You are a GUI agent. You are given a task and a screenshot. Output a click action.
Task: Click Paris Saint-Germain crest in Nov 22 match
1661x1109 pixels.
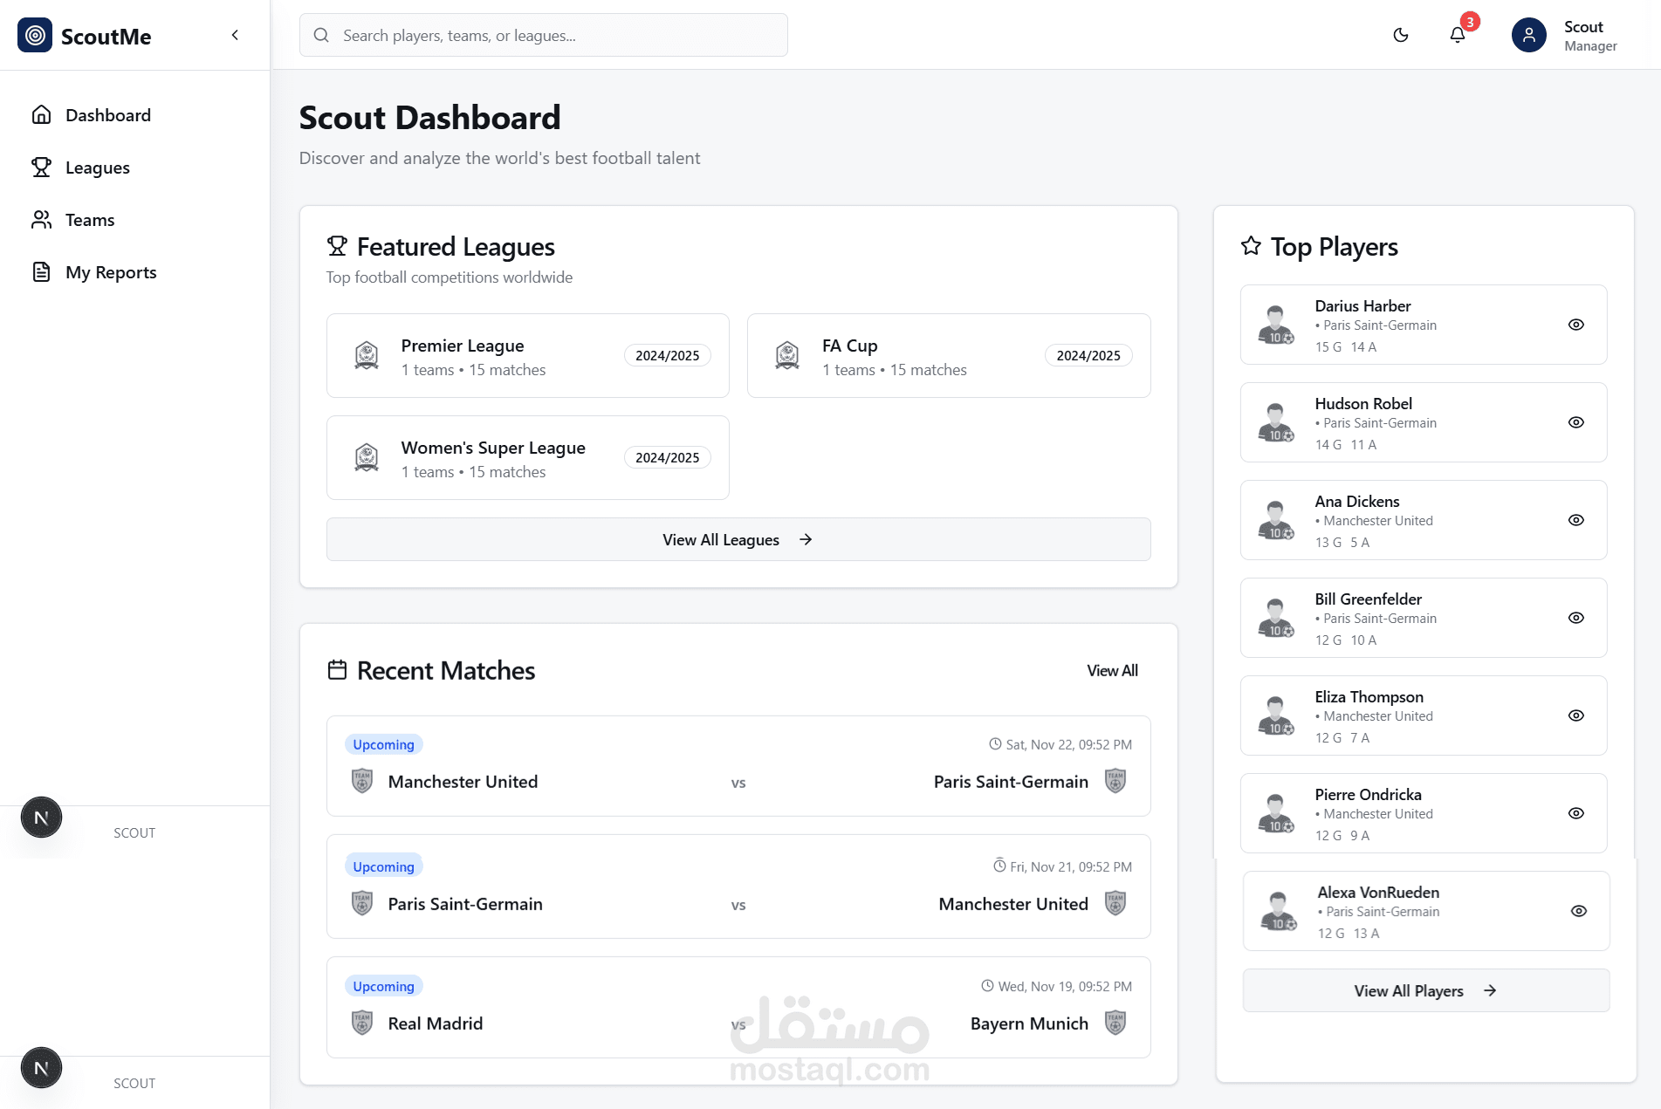pyautogui.click(x=1115, y=781)
